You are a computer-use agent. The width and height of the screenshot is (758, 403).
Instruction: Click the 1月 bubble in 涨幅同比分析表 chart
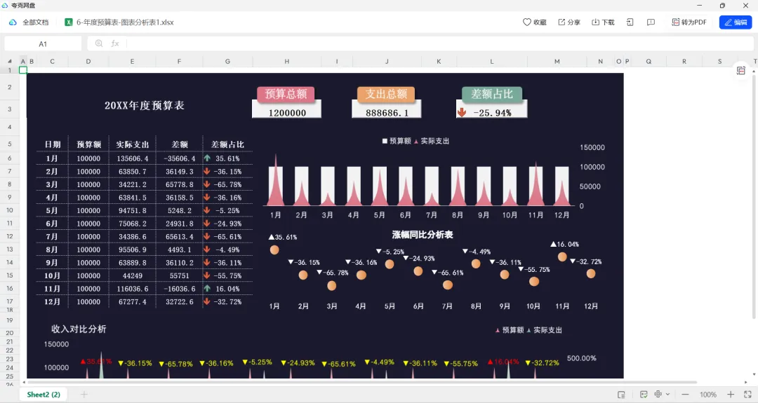coord(274,250)
